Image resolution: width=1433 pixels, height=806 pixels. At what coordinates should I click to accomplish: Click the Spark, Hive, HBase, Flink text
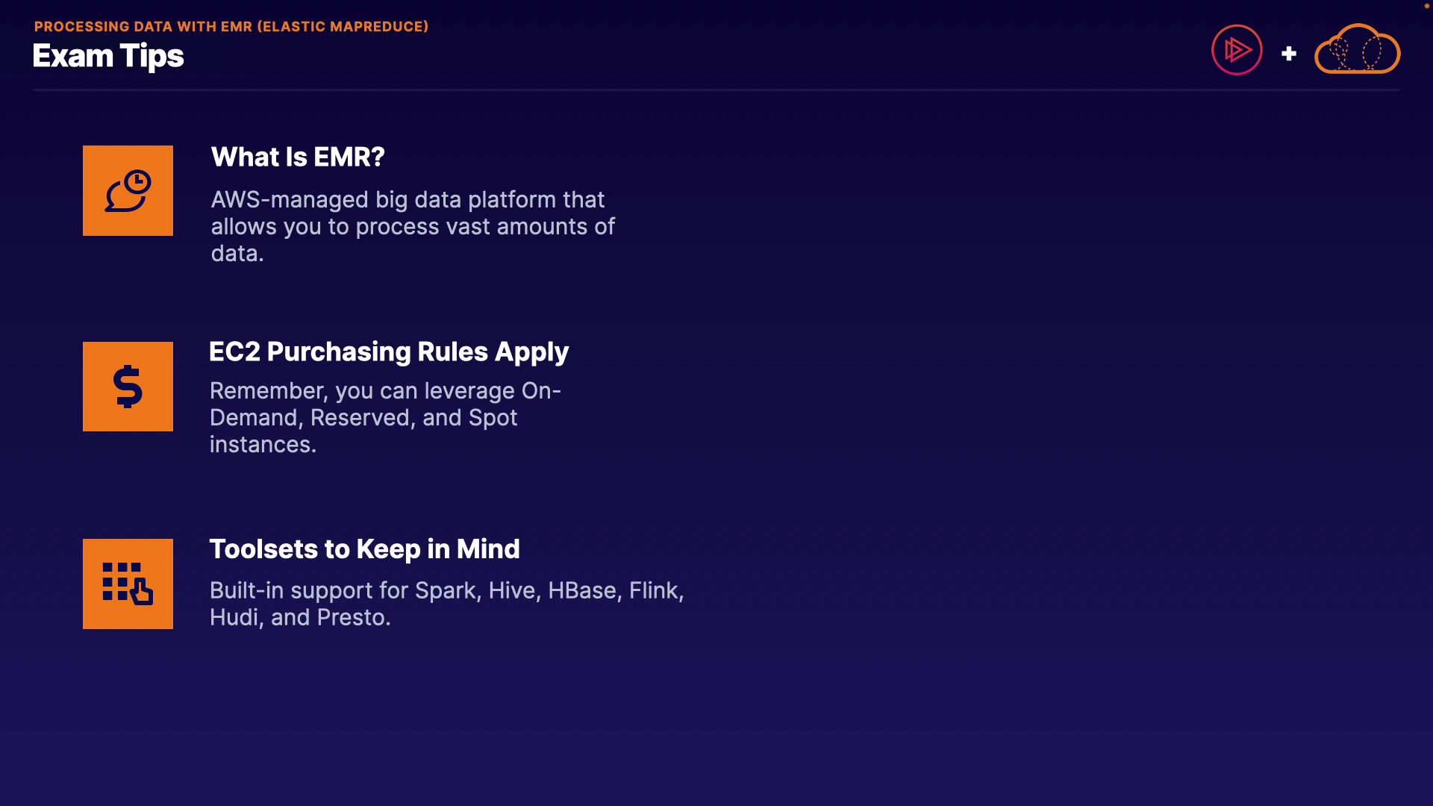tap(446, 591)
